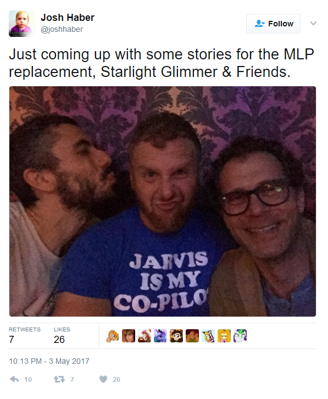Open the tweet timestamp 3 May 2017

(49, 361)
